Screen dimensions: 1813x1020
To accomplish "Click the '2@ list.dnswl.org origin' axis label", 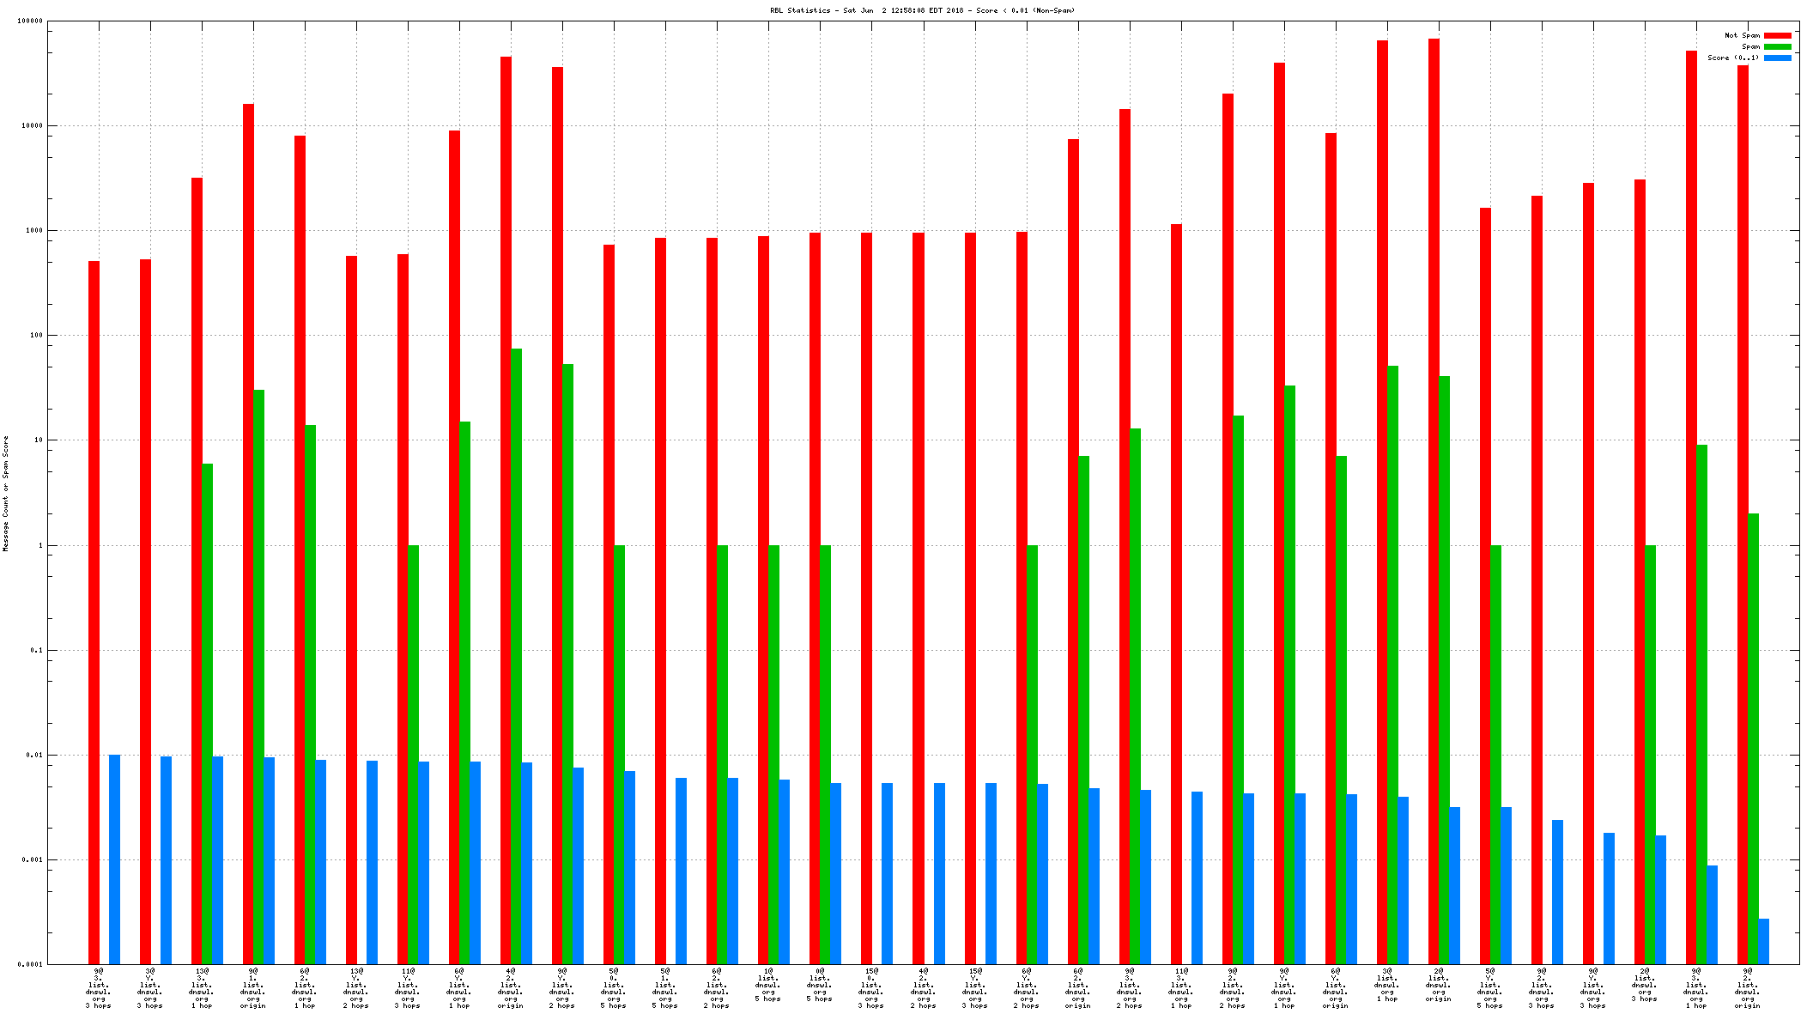I will [1439, 985].
